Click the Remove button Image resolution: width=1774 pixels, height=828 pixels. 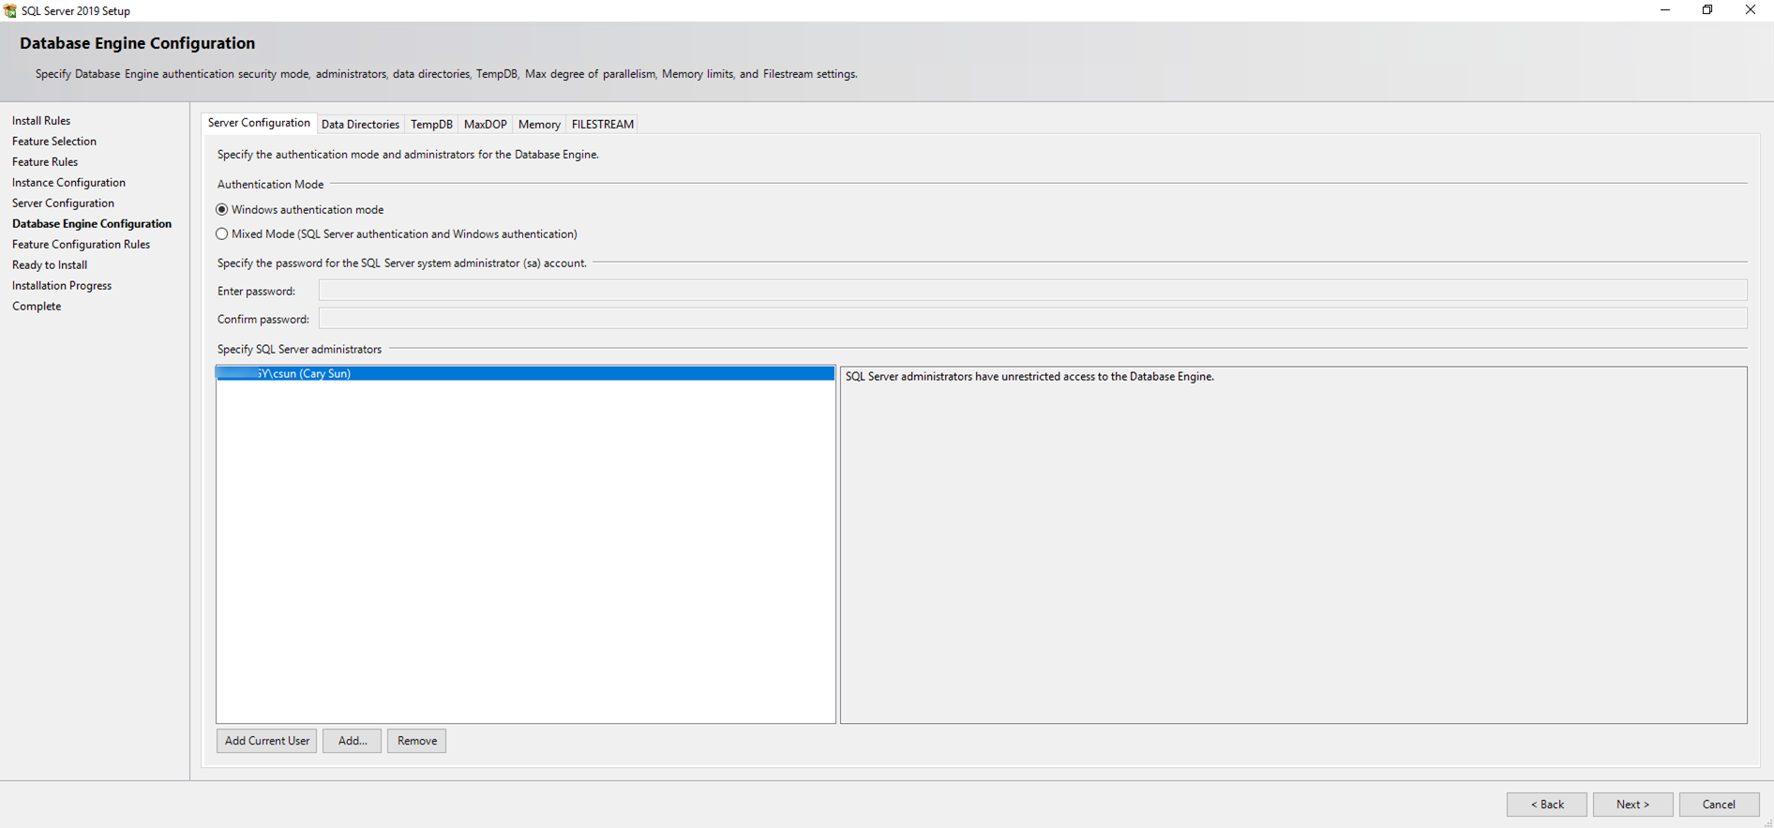416,741
